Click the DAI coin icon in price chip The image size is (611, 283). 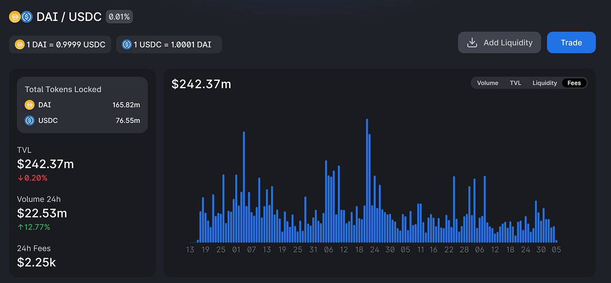(x=20, y=45)
